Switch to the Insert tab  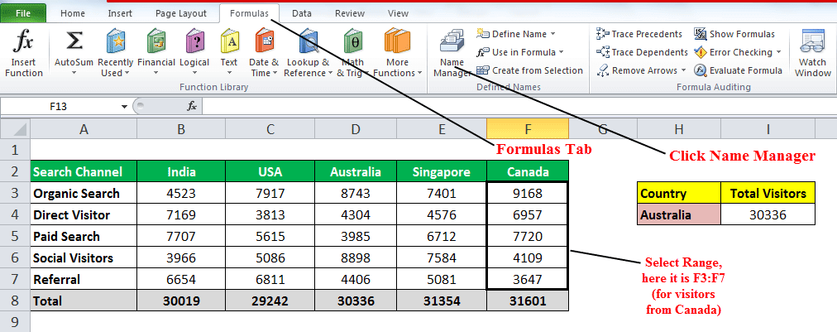[x=120, y=13]
